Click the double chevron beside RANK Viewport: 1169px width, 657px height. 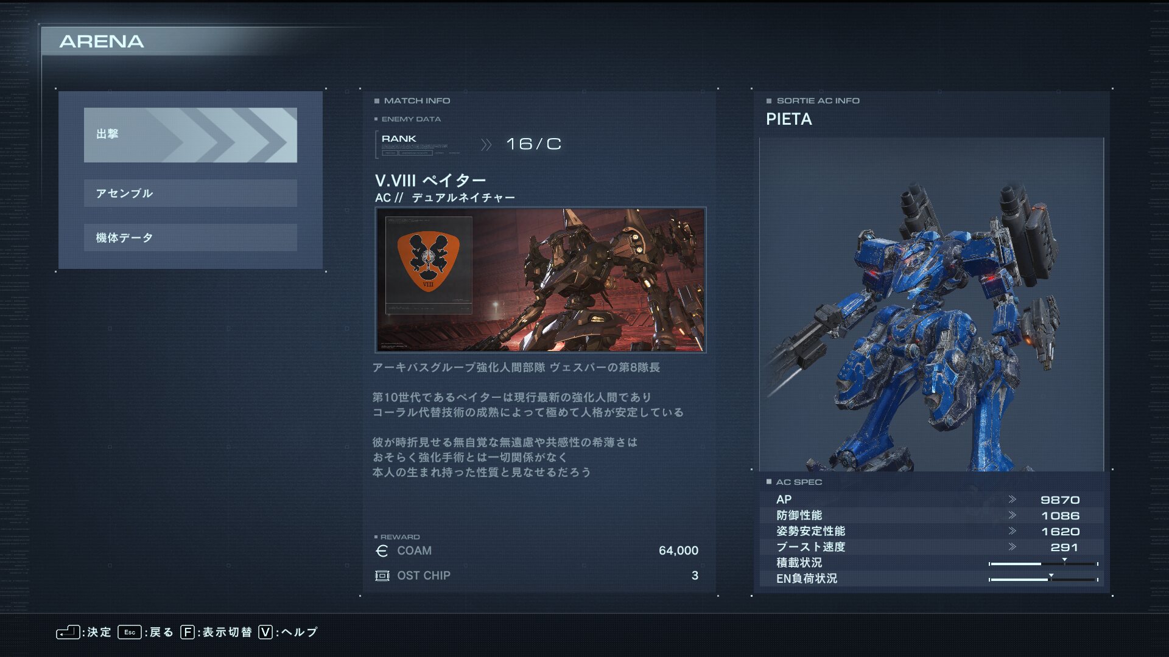(x=485, y=145)
